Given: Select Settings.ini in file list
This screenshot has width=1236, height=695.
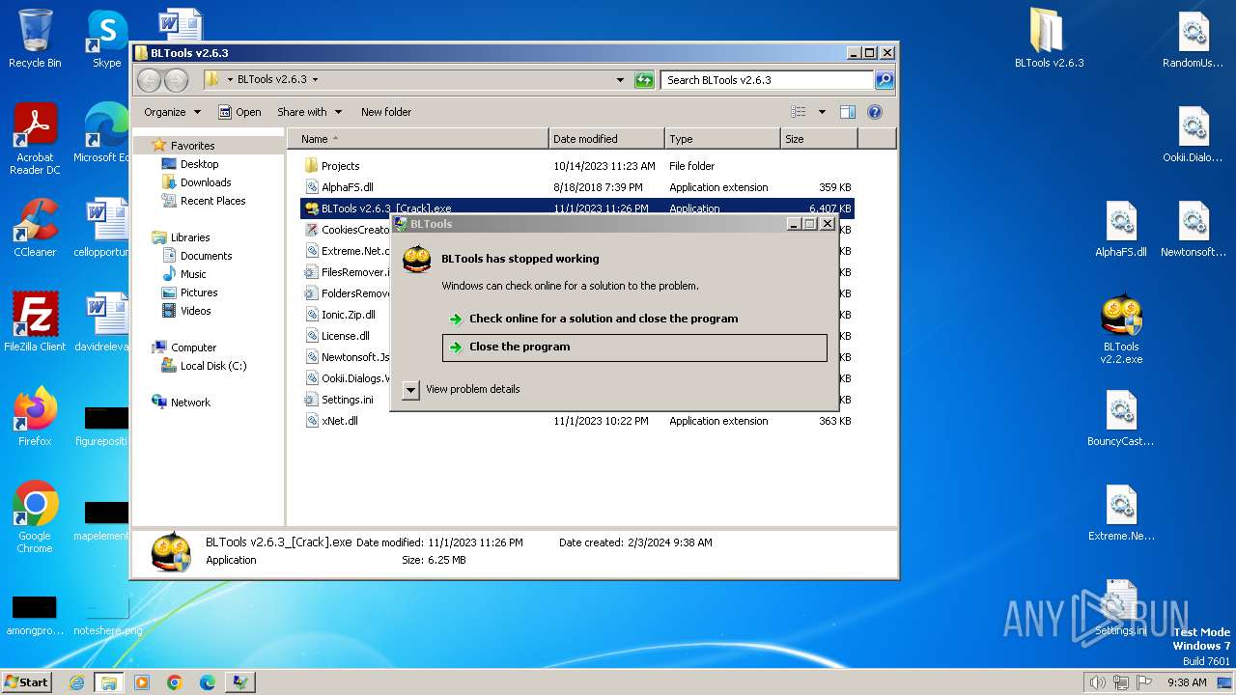Looking at the screenshot, I should [x=347, y=400].
